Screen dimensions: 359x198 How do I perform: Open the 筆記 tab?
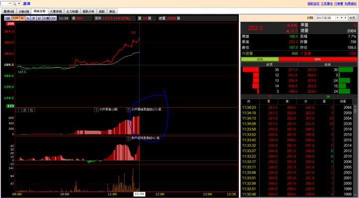click(112, 11)
